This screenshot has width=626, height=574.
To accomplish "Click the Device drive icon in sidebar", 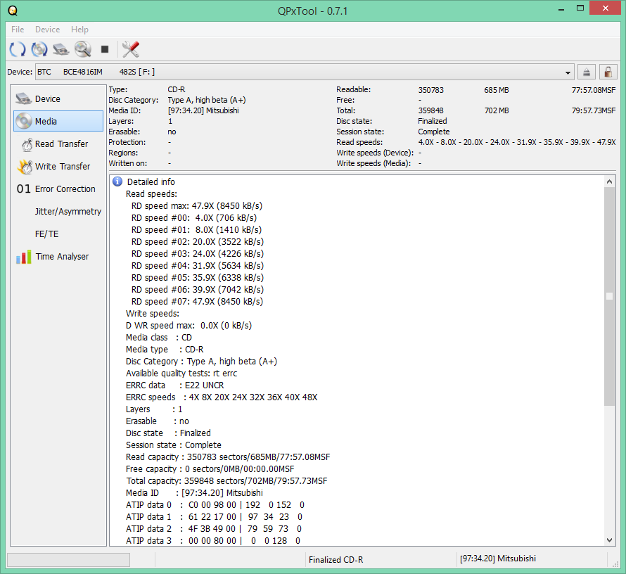I will [x=23, y=98].
